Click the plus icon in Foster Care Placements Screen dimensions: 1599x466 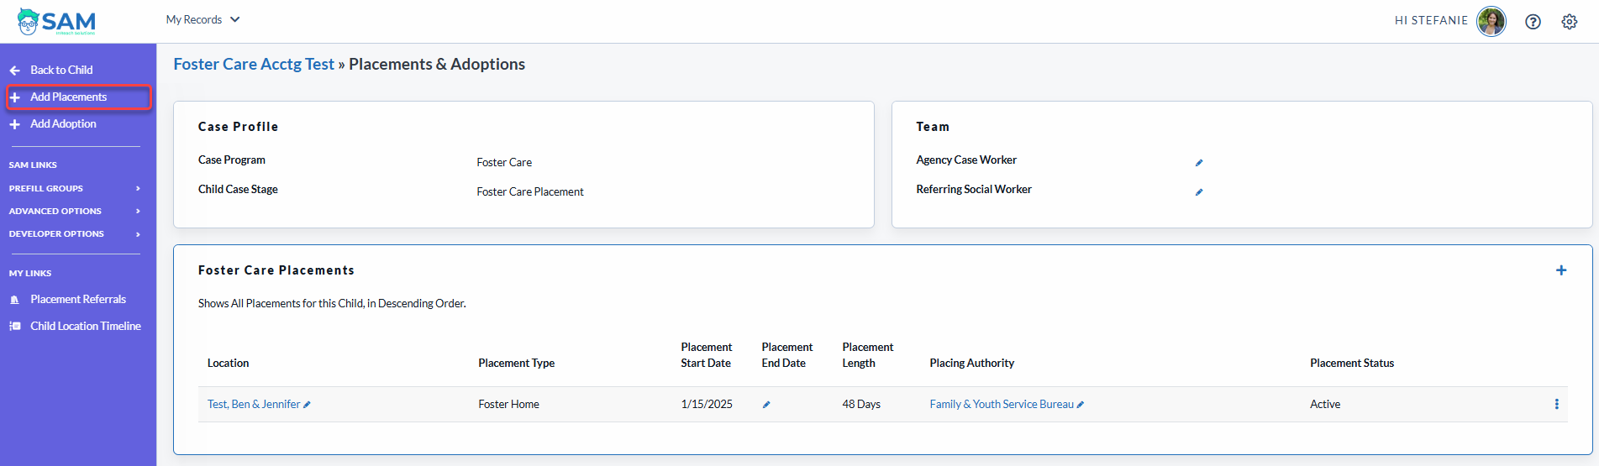click(1560, 270)
